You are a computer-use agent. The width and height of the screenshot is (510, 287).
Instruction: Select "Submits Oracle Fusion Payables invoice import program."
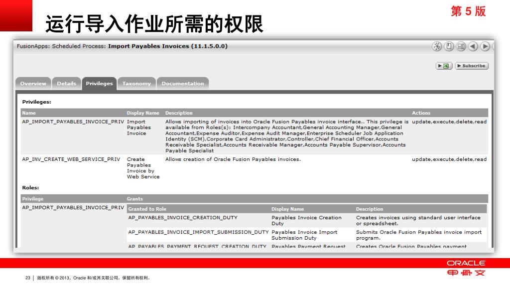(x=418, y=235)
